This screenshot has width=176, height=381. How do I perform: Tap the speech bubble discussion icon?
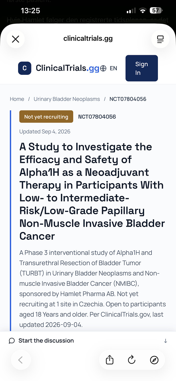(x=12, y=341)
